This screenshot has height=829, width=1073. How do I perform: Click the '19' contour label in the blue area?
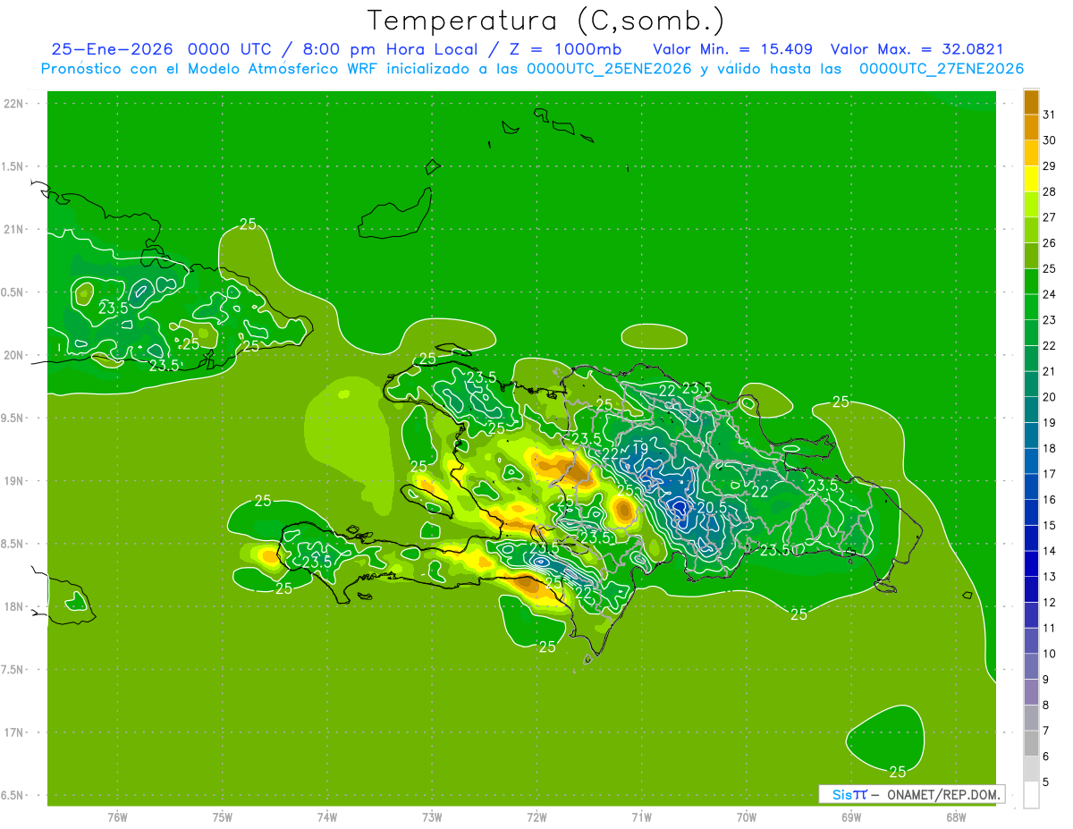(x=640, y=449)
